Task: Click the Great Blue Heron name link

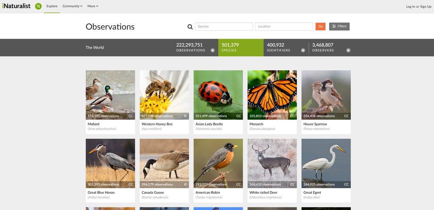Action: 101,193
